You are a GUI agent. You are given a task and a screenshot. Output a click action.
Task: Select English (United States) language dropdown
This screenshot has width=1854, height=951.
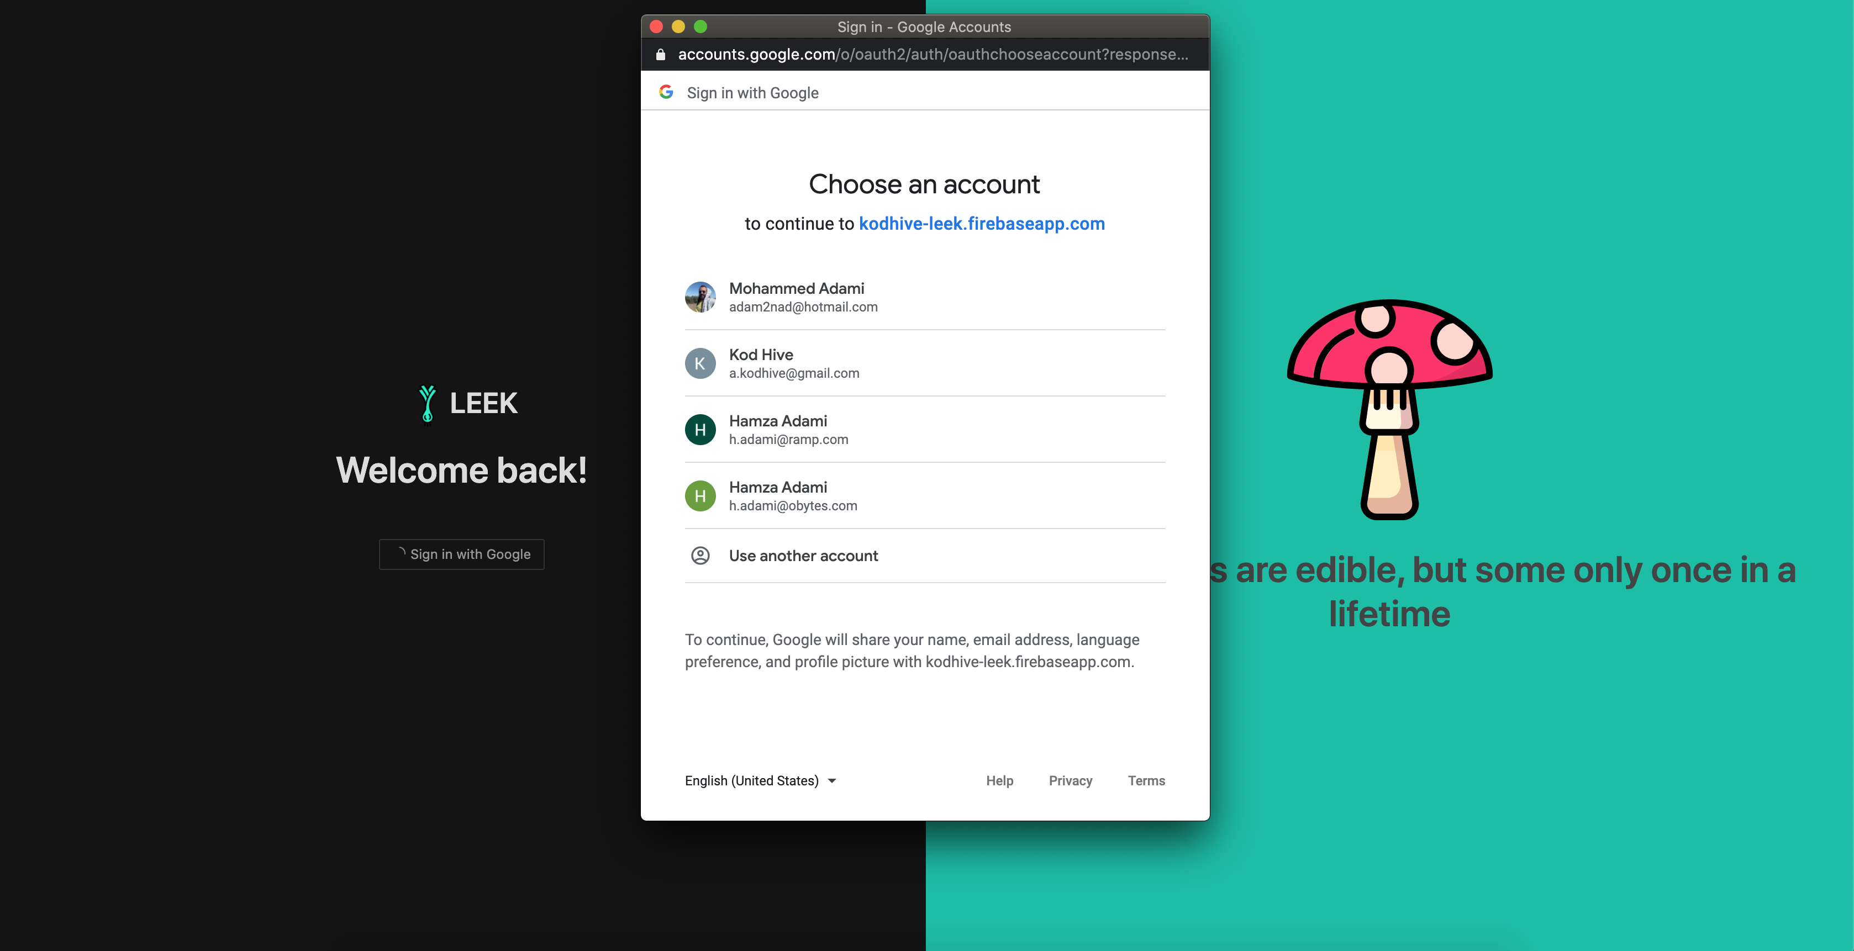point(759,780)
